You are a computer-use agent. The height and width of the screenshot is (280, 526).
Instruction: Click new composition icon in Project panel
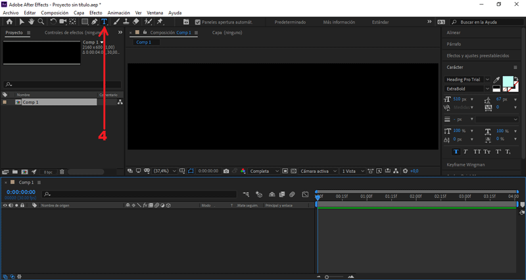pyautogui.click(x=24, y=172)
